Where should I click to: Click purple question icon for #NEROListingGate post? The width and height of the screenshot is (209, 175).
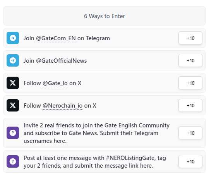(13, 161)
